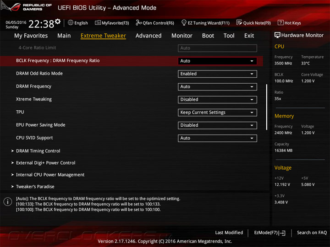Open the Monitor tab
The height and width of the screenshot is (247, 330).
[182, 36]
